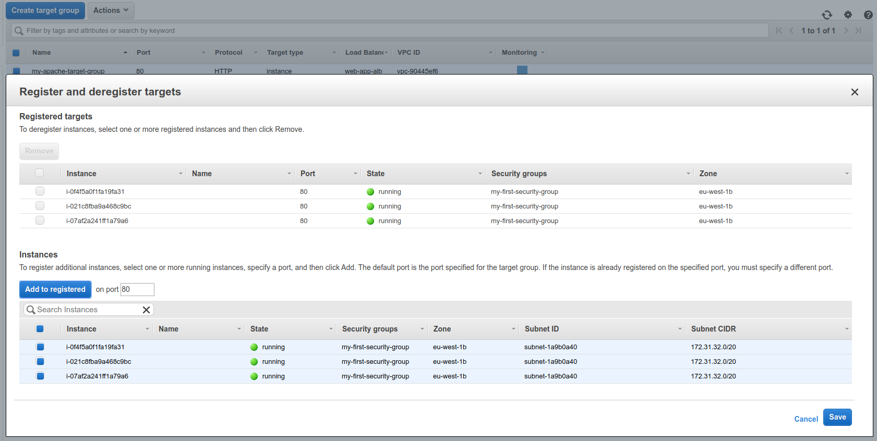Viewport: 877px width, 441px height.
Task: Uncheck instance i-021c8fba9a468c9bc in Instances list
Action: pyautogui.click(x=40, y=361)
